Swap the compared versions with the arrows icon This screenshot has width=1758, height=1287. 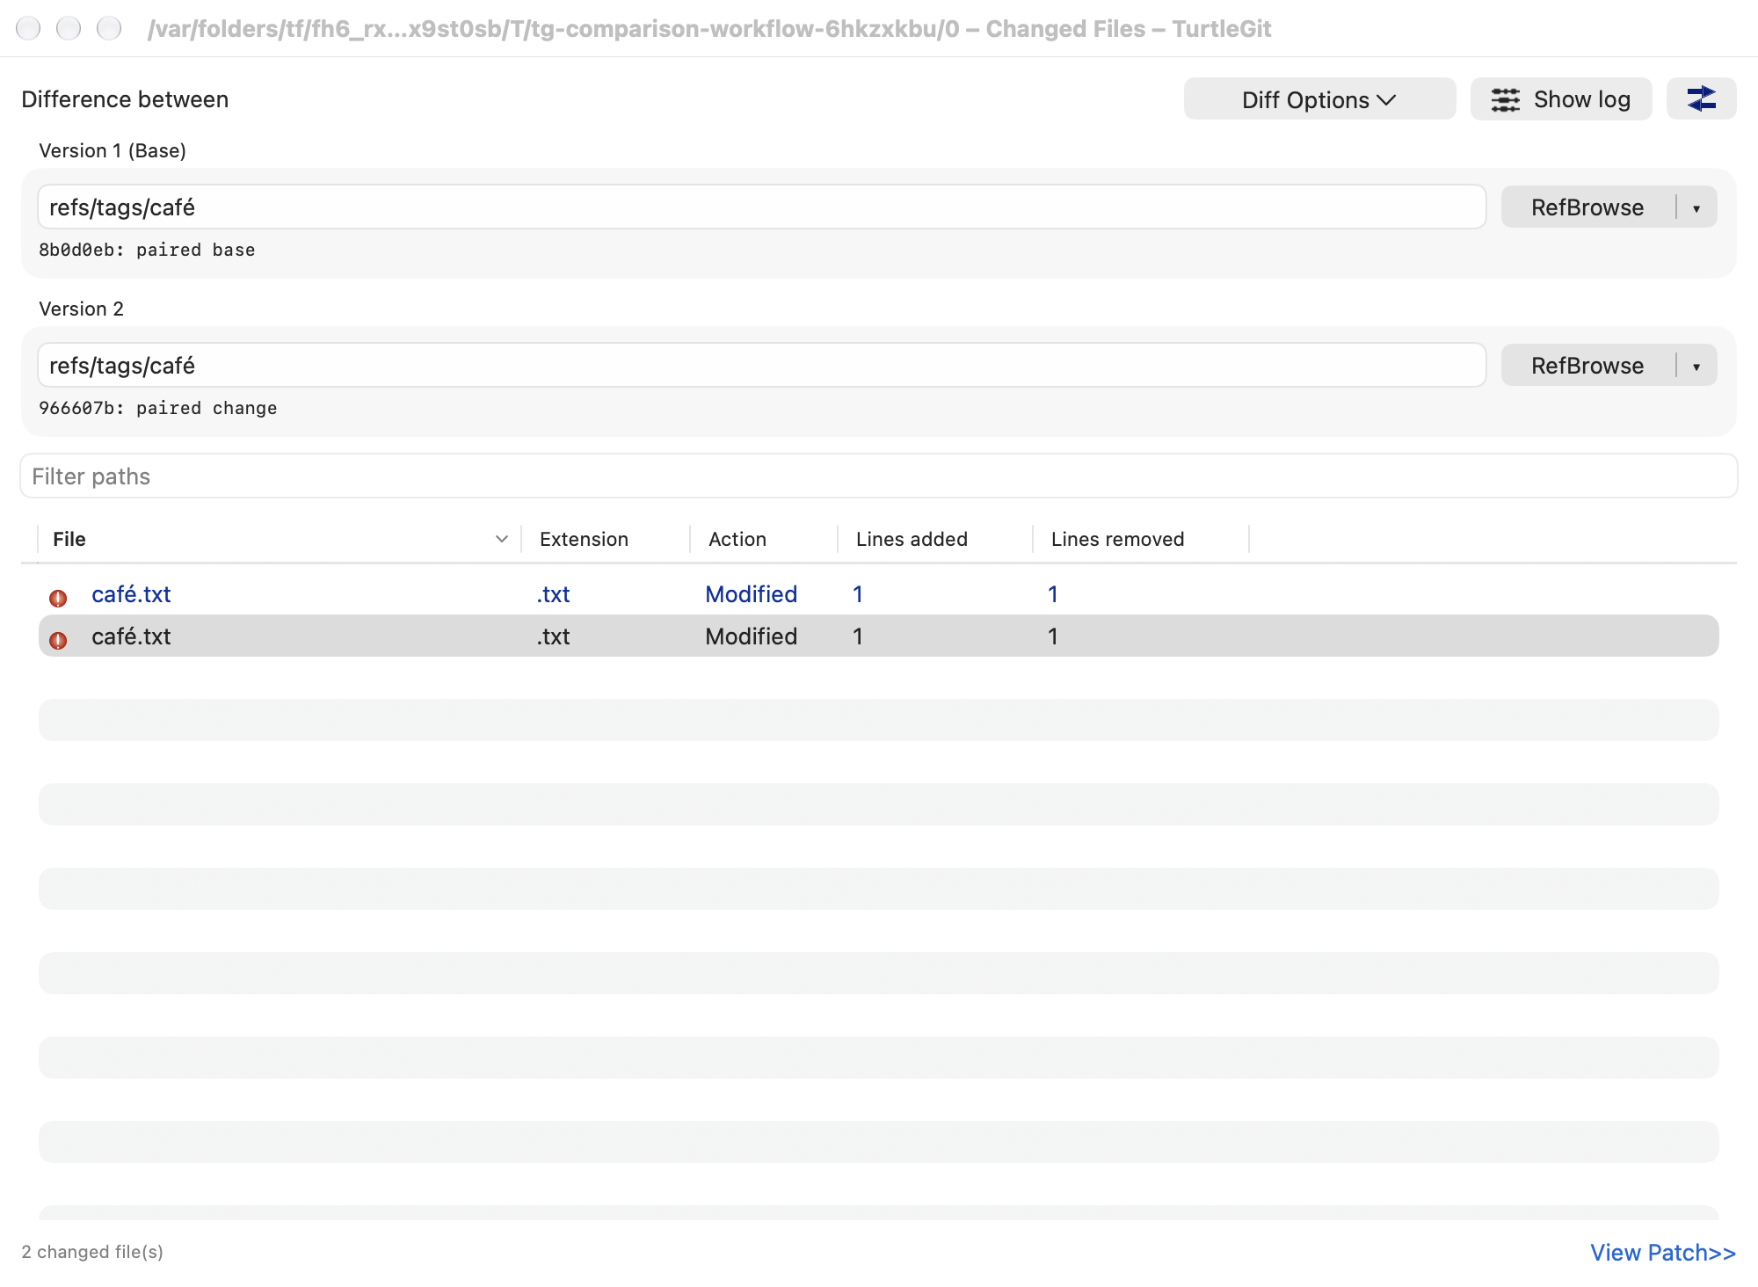(1701, 99)
